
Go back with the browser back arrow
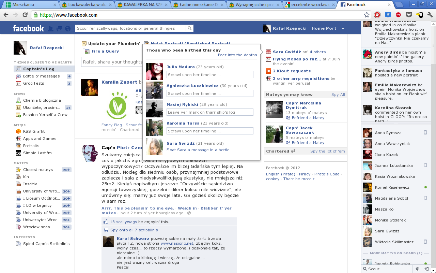point(6,15)
